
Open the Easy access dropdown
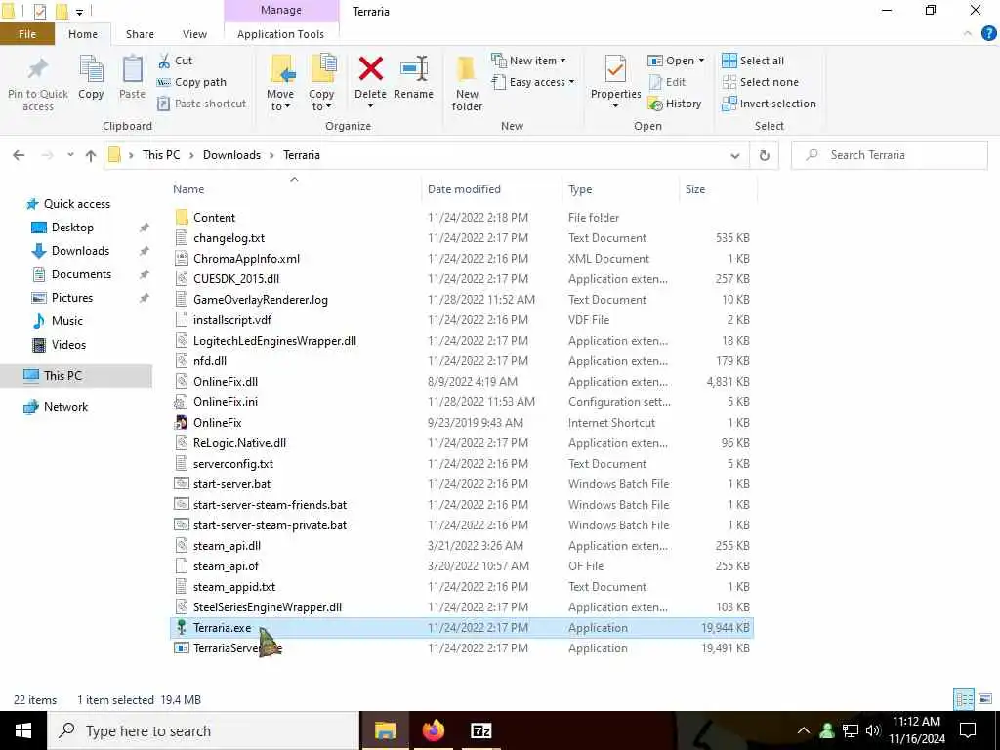(x=533, y=82)
